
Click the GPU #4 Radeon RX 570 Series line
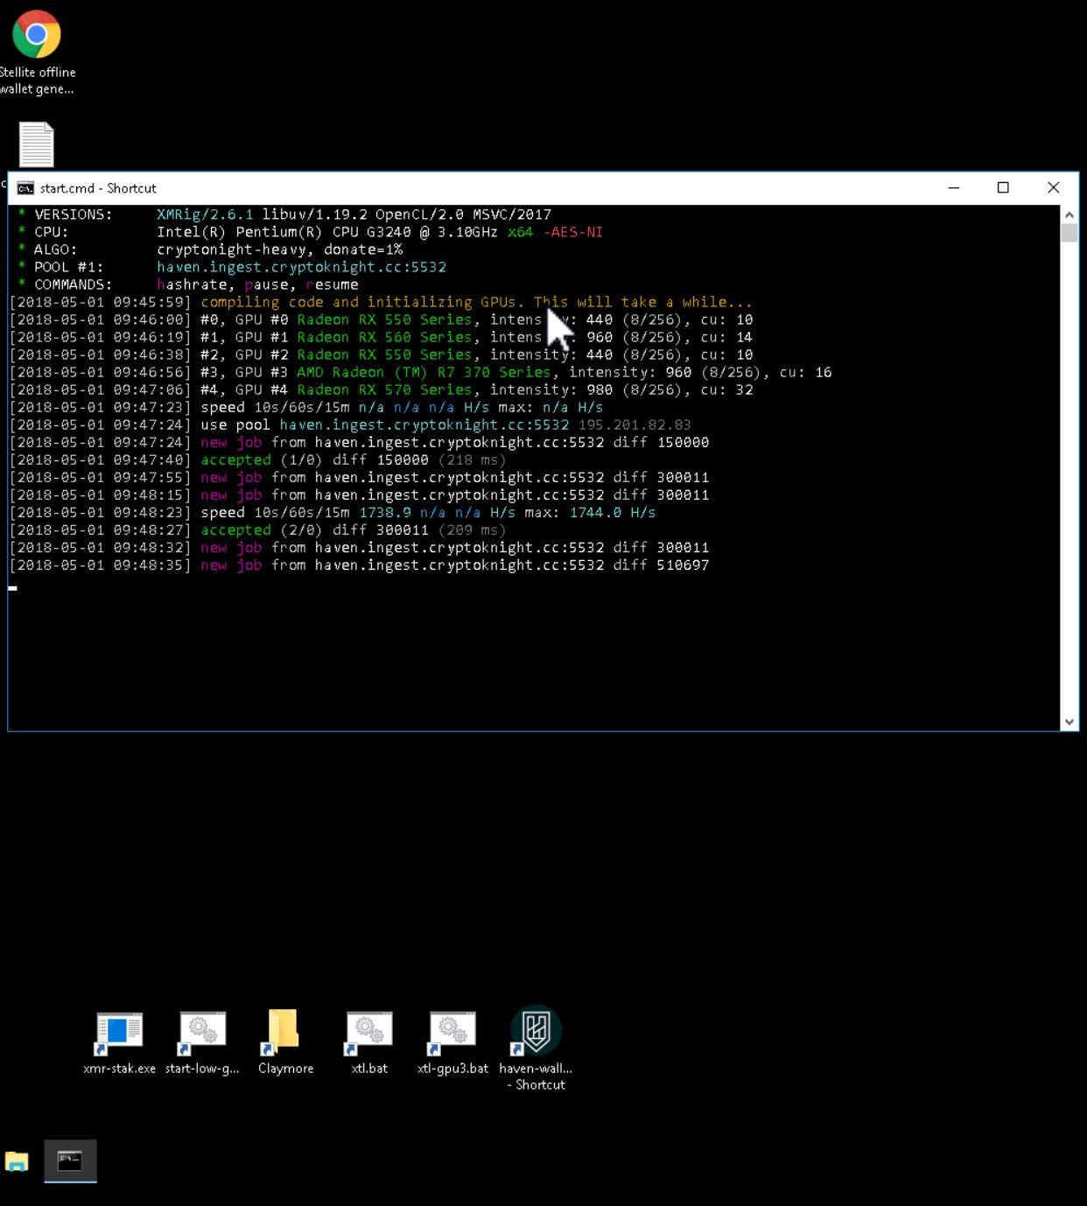coord(381,389)
